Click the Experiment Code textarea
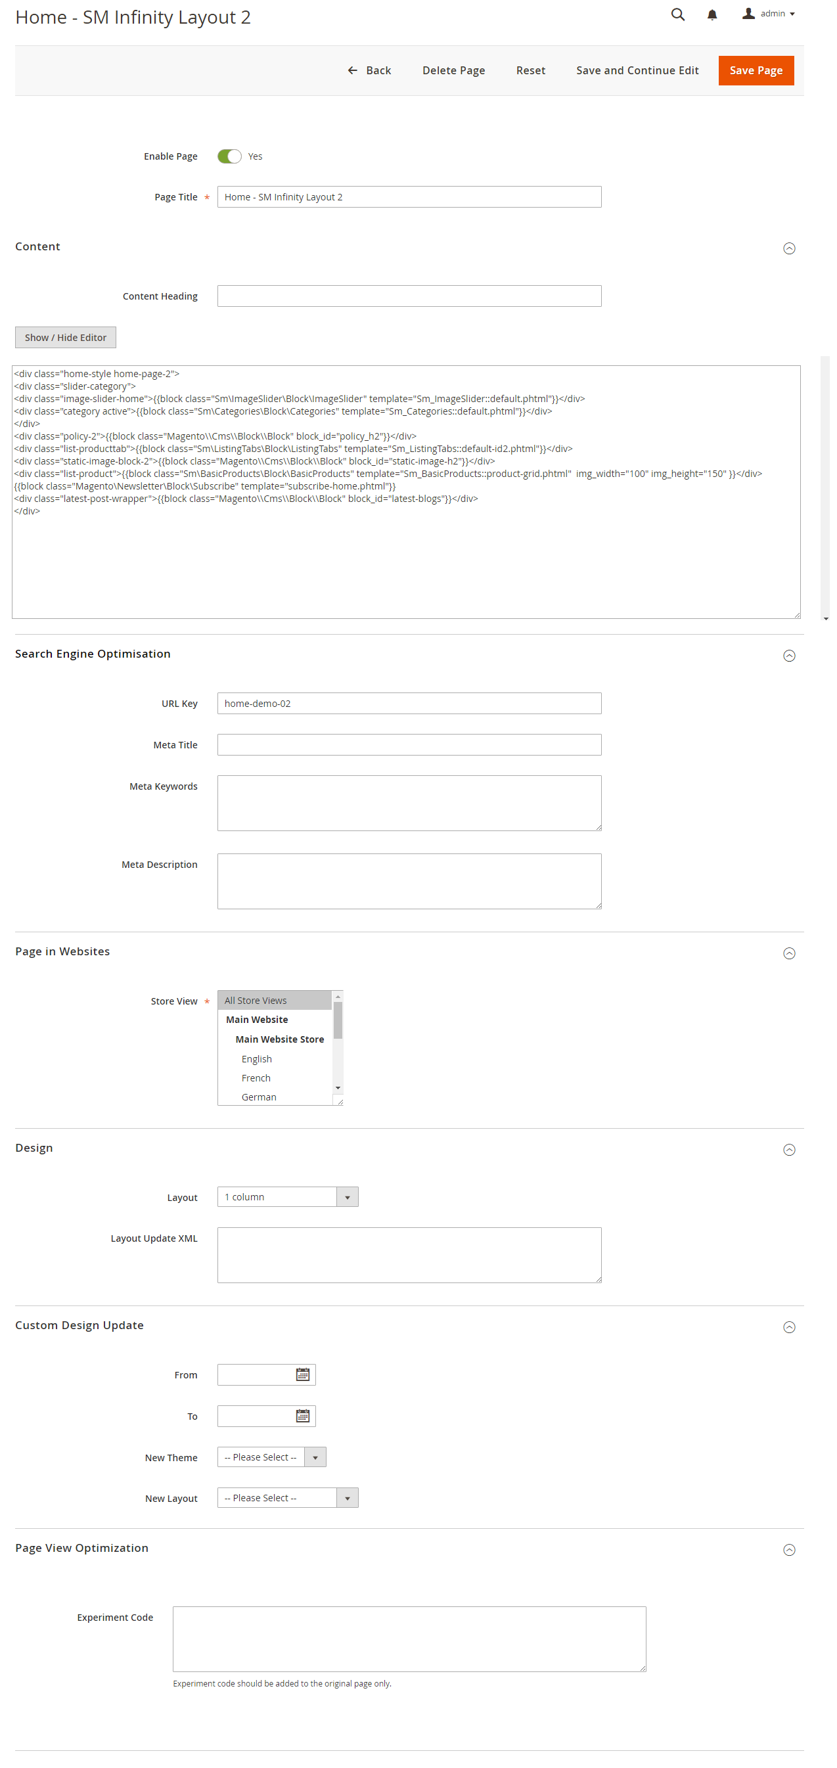 click(409, 1639)
